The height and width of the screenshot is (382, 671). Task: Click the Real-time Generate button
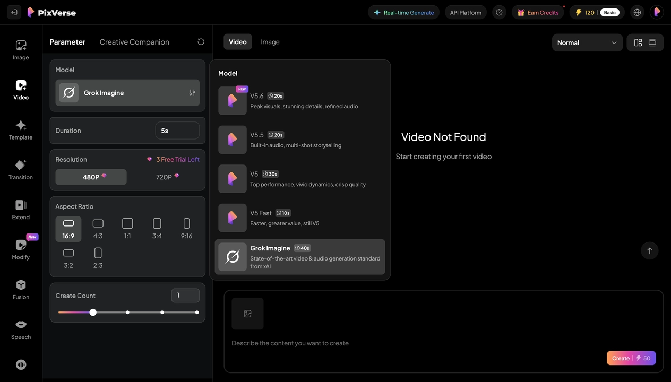[403, 12]
